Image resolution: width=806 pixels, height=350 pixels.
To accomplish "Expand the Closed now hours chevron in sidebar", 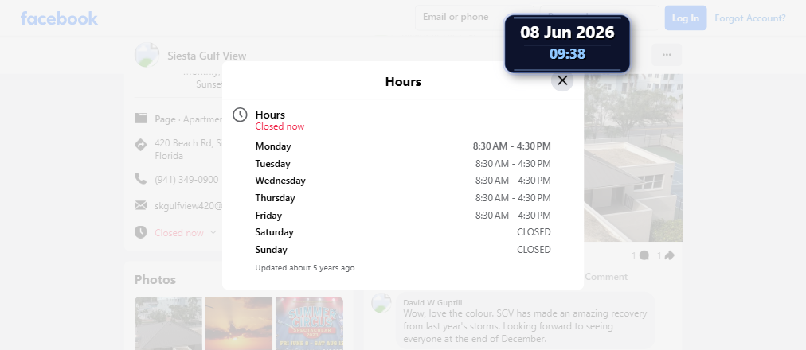I will pos(213,232).
